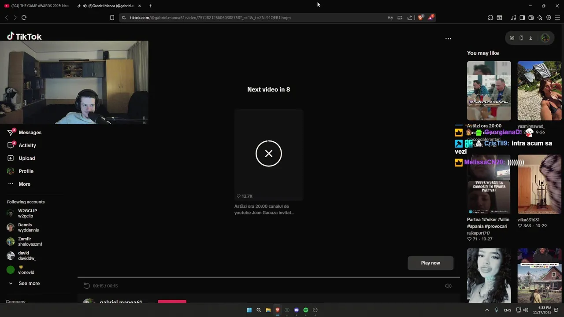The image size is (564, 317).
Task: Open taskbar Search
Action: [259, 310]
